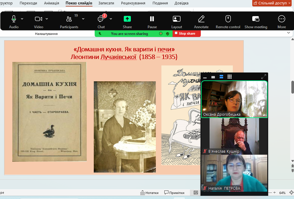Click the green Share icon
Image resolution: width=294 pixels, height=199 pixels.
pyautogui.click(x=127, y=19)
